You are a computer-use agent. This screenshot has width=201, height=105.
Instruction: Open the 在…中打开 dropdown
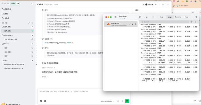point(150,4)
